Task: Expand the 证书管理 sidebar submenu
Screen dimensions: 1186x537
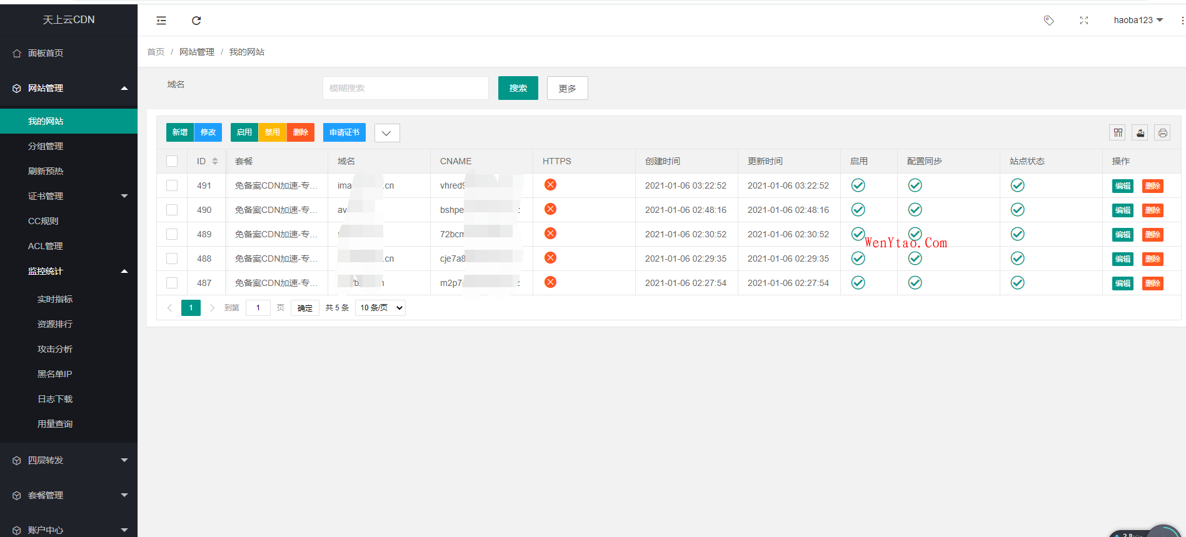Action: coord(69,196)
